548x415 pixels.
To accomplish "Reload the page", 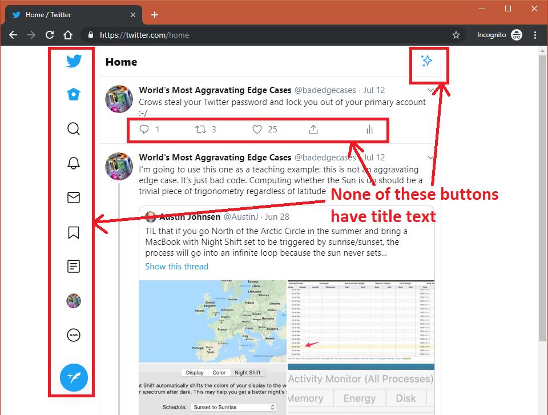I will pos(50,35).
